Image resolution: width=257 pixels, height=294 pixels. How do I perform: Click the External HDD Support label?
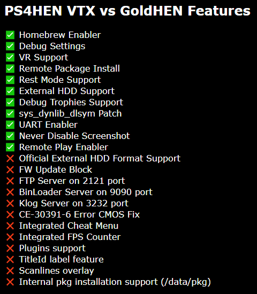tap(67, 91)
